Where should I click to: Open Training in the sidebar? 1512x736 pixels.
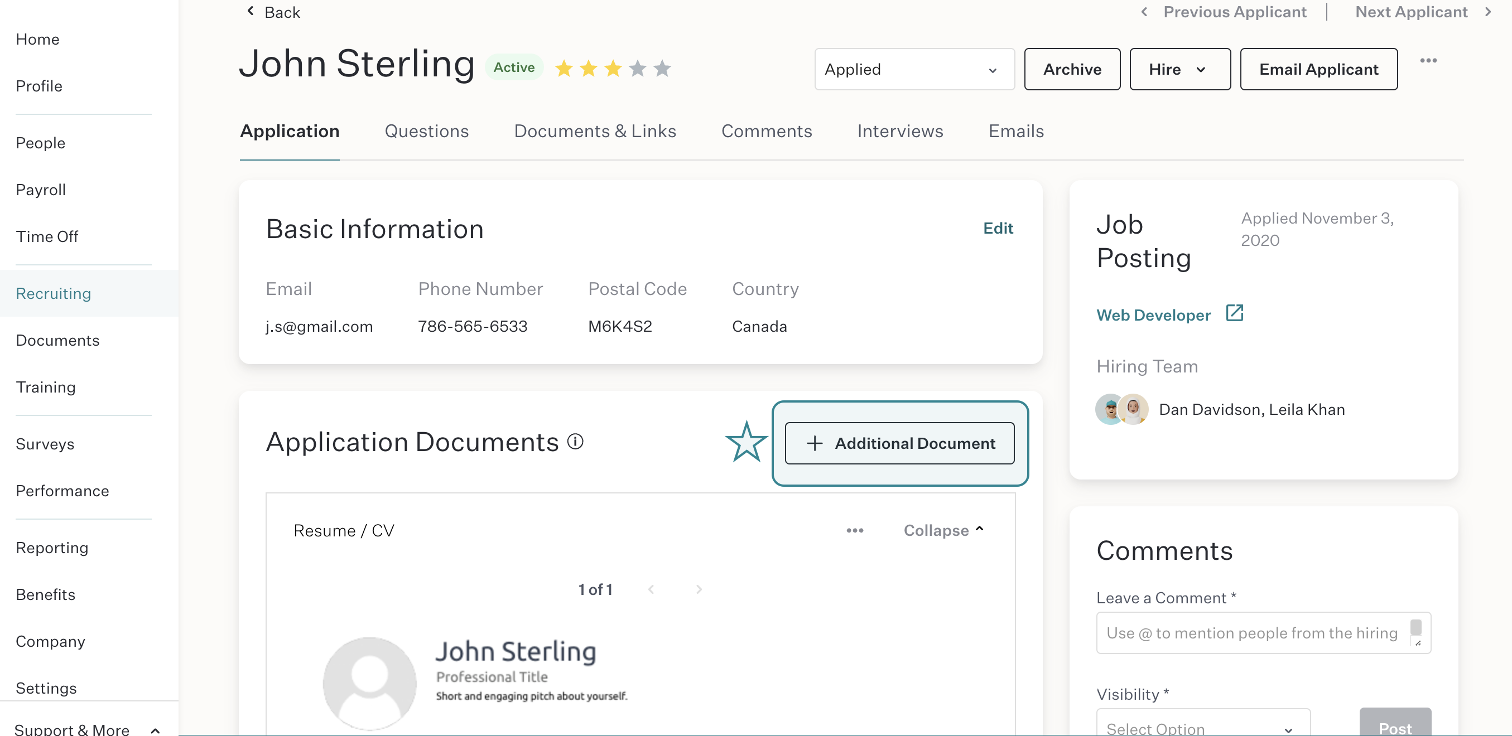(46, 388)
